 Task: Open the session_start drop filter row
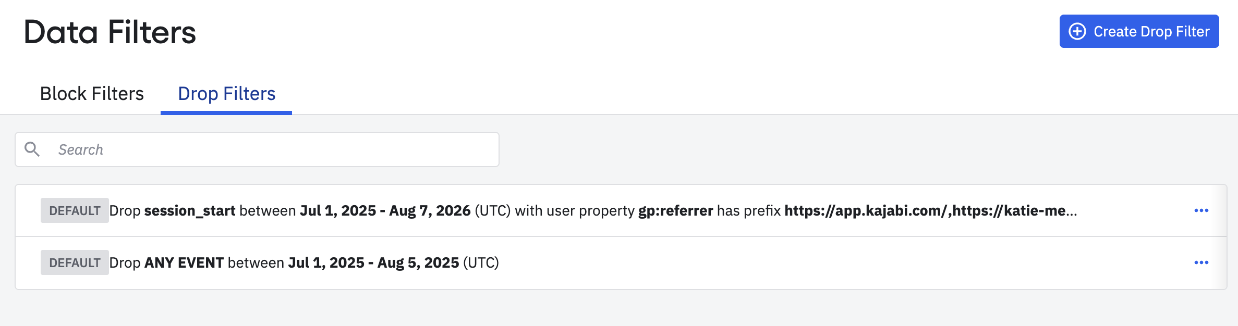pos(621,210)
